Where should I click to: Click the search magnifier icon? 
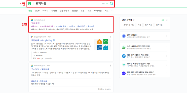pos(111,3)
